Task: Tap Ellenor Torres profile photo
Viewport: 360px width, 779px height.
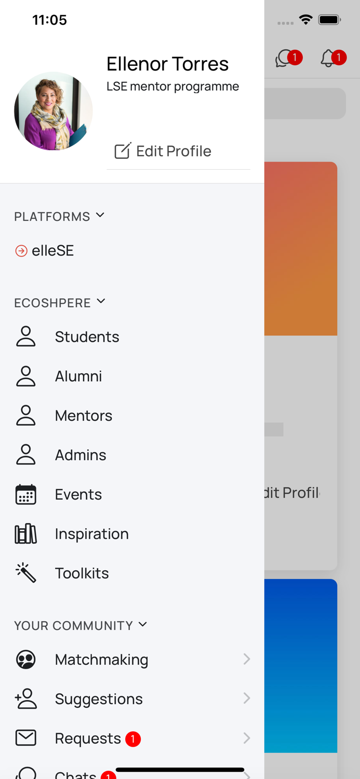Action: 54,111
